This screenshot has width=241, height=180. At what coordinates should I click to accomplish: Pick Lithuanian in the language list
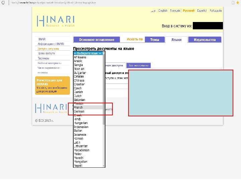coord(88,146)
